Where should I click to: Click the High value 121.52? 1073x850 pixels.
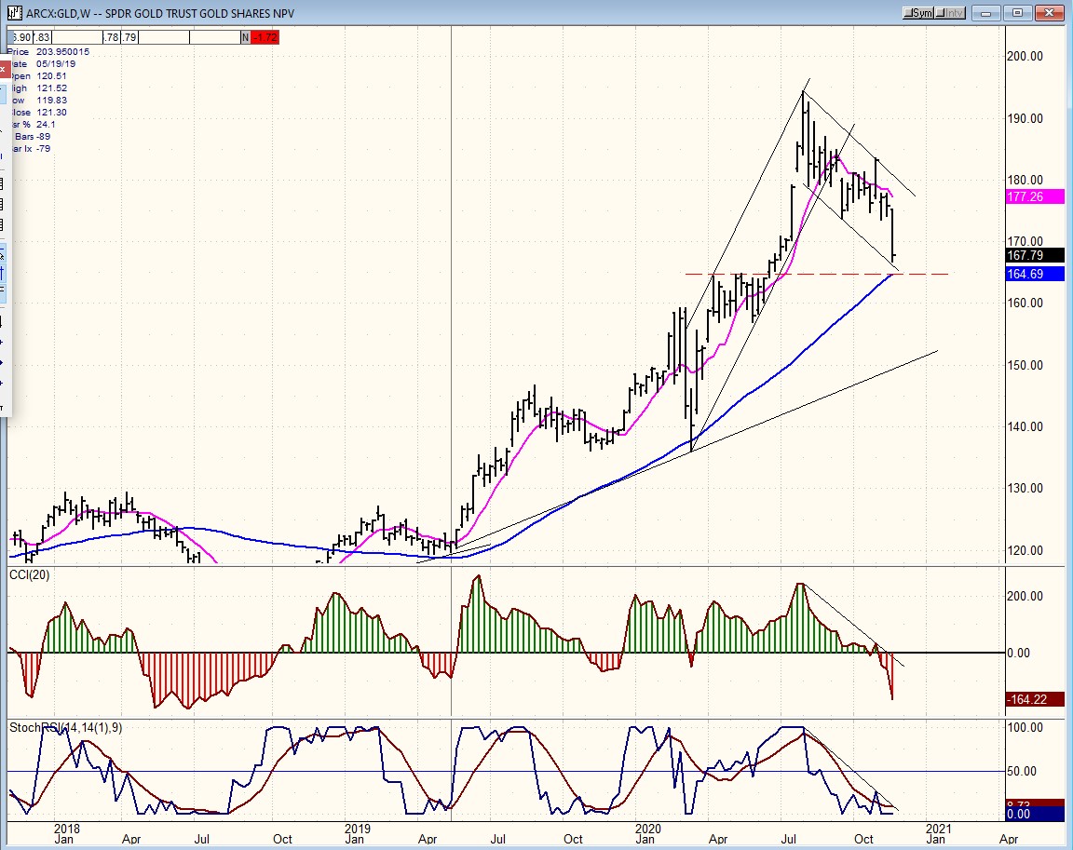tap(52, 88)
